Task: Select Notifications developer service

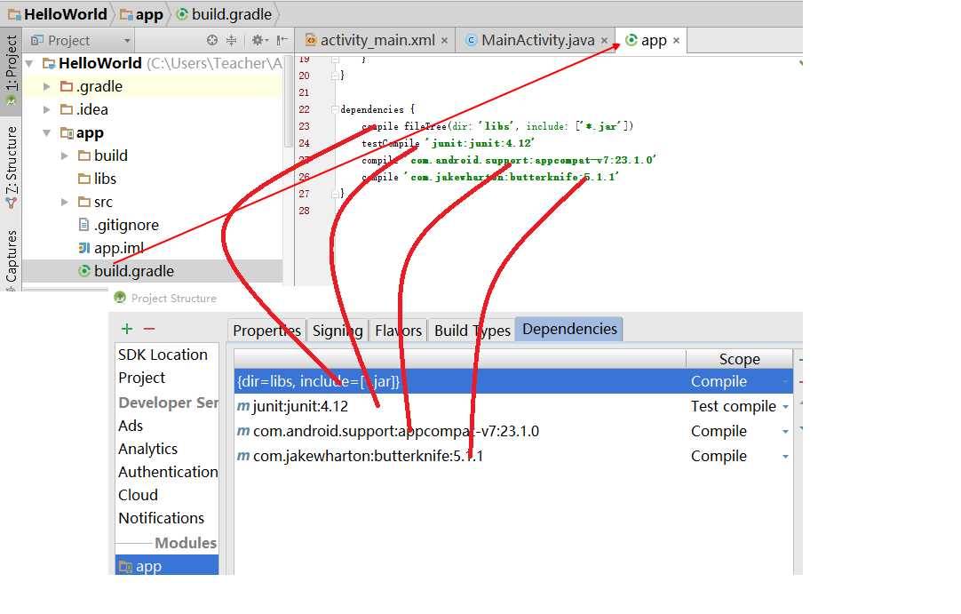Action: 161,518
